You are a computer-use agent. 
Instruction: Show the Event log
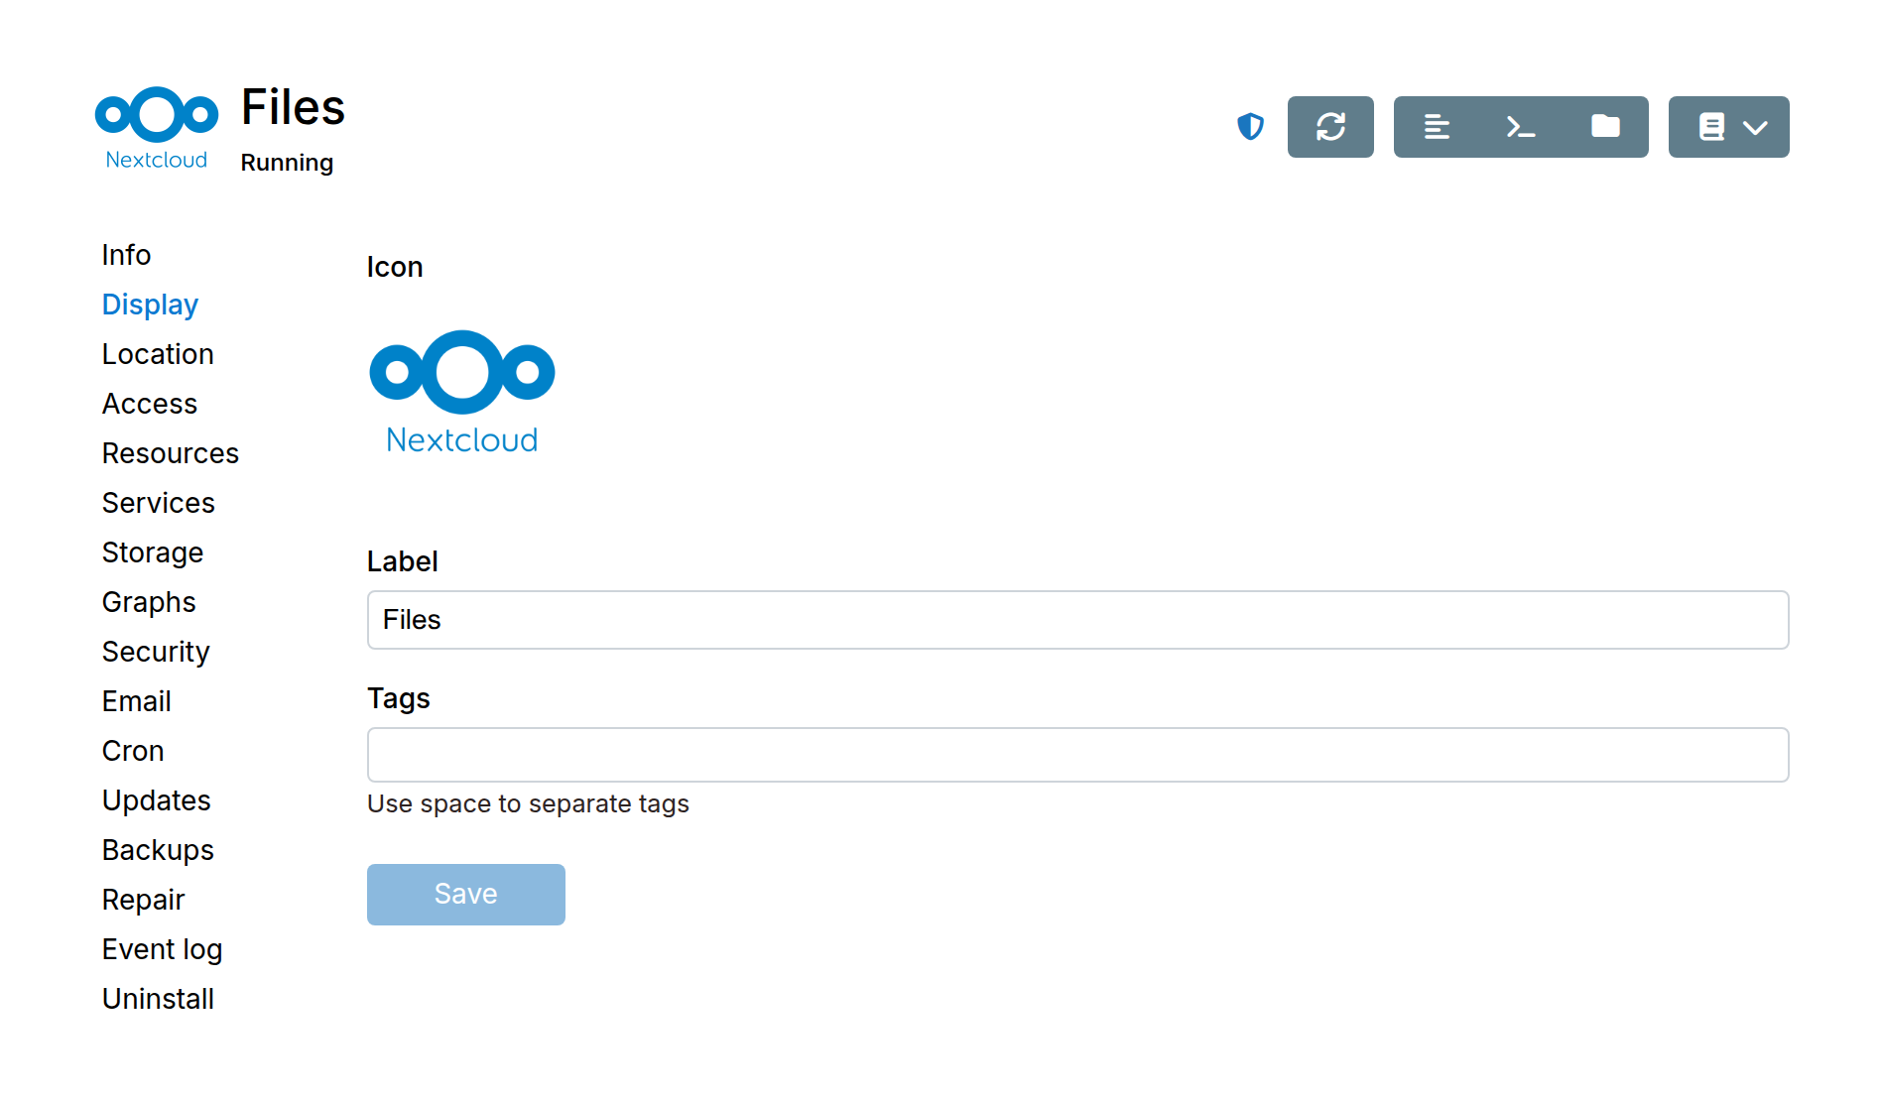[x=162, y=949]
